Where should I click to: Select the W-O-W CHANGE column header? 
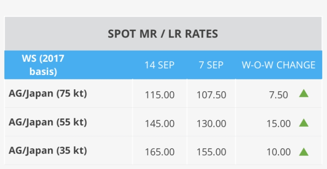click(278, 65)
